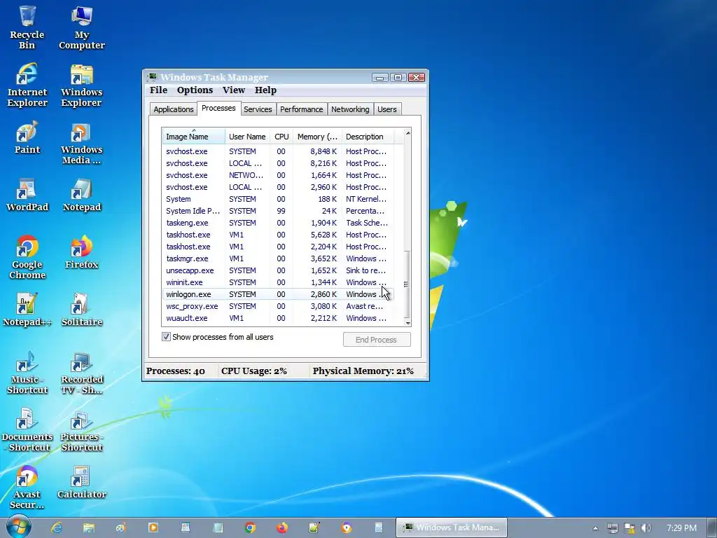Sort by the User Name column header
The image size is (717, 538).
point(247,137)
